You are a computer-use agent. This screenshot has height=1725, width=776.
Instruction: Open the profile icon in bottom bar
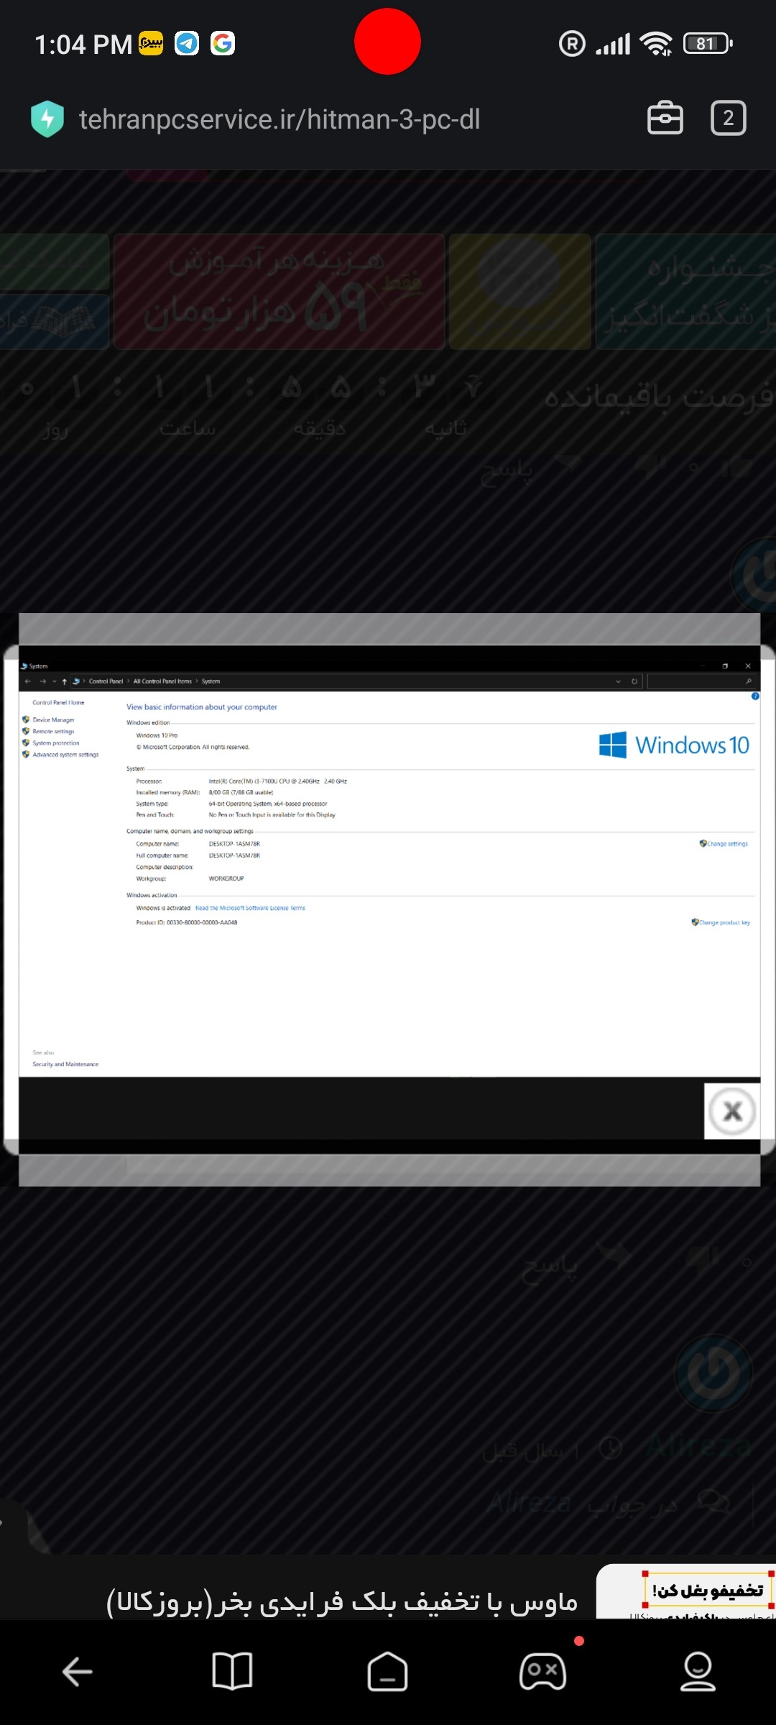tap(697, 1672)
